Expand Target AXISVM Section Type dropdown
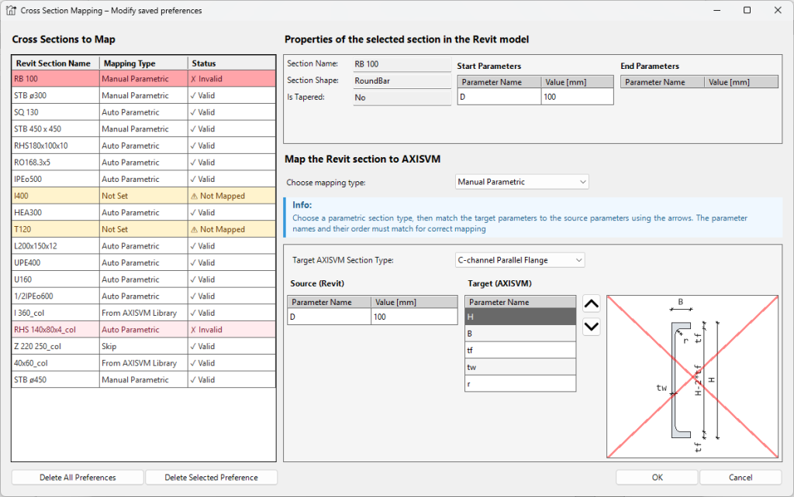This screenshot has width=794, height=497. (x=520, y=261)
